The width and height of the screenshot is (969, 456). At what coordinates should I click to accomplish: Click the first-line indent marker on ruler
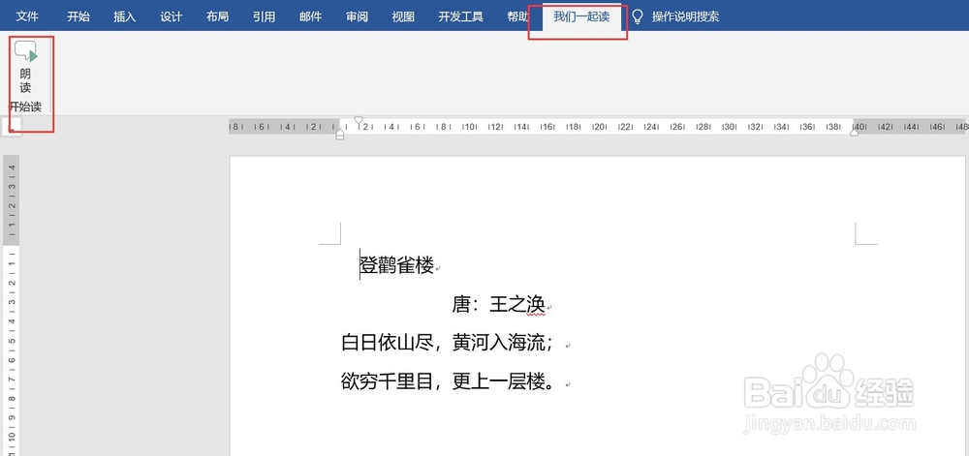tap(359, 120)
